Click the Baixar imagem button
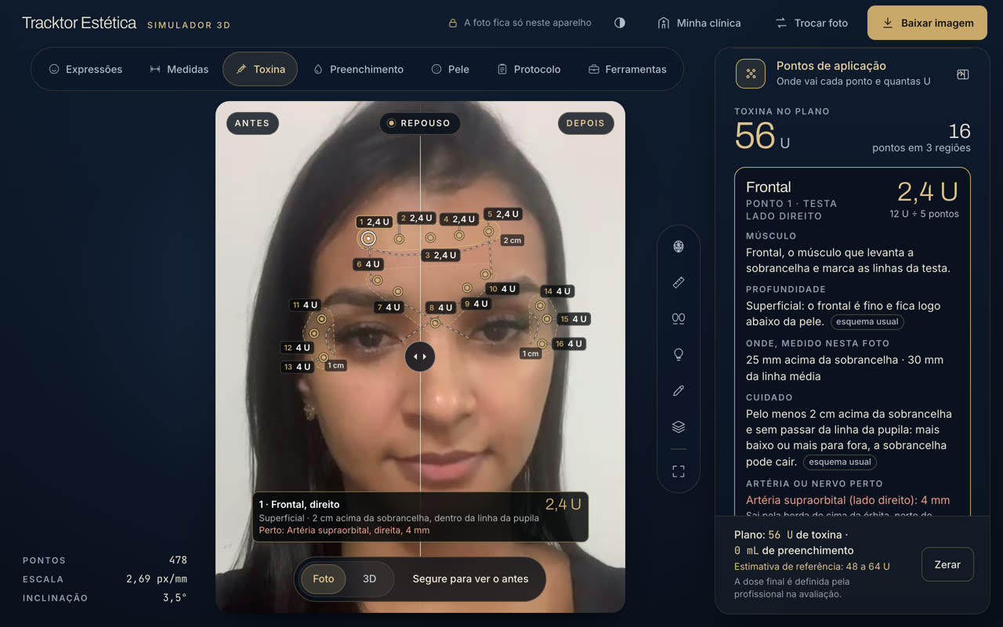Viewport: 1003px width, 627px height. (x=927, y=23)
